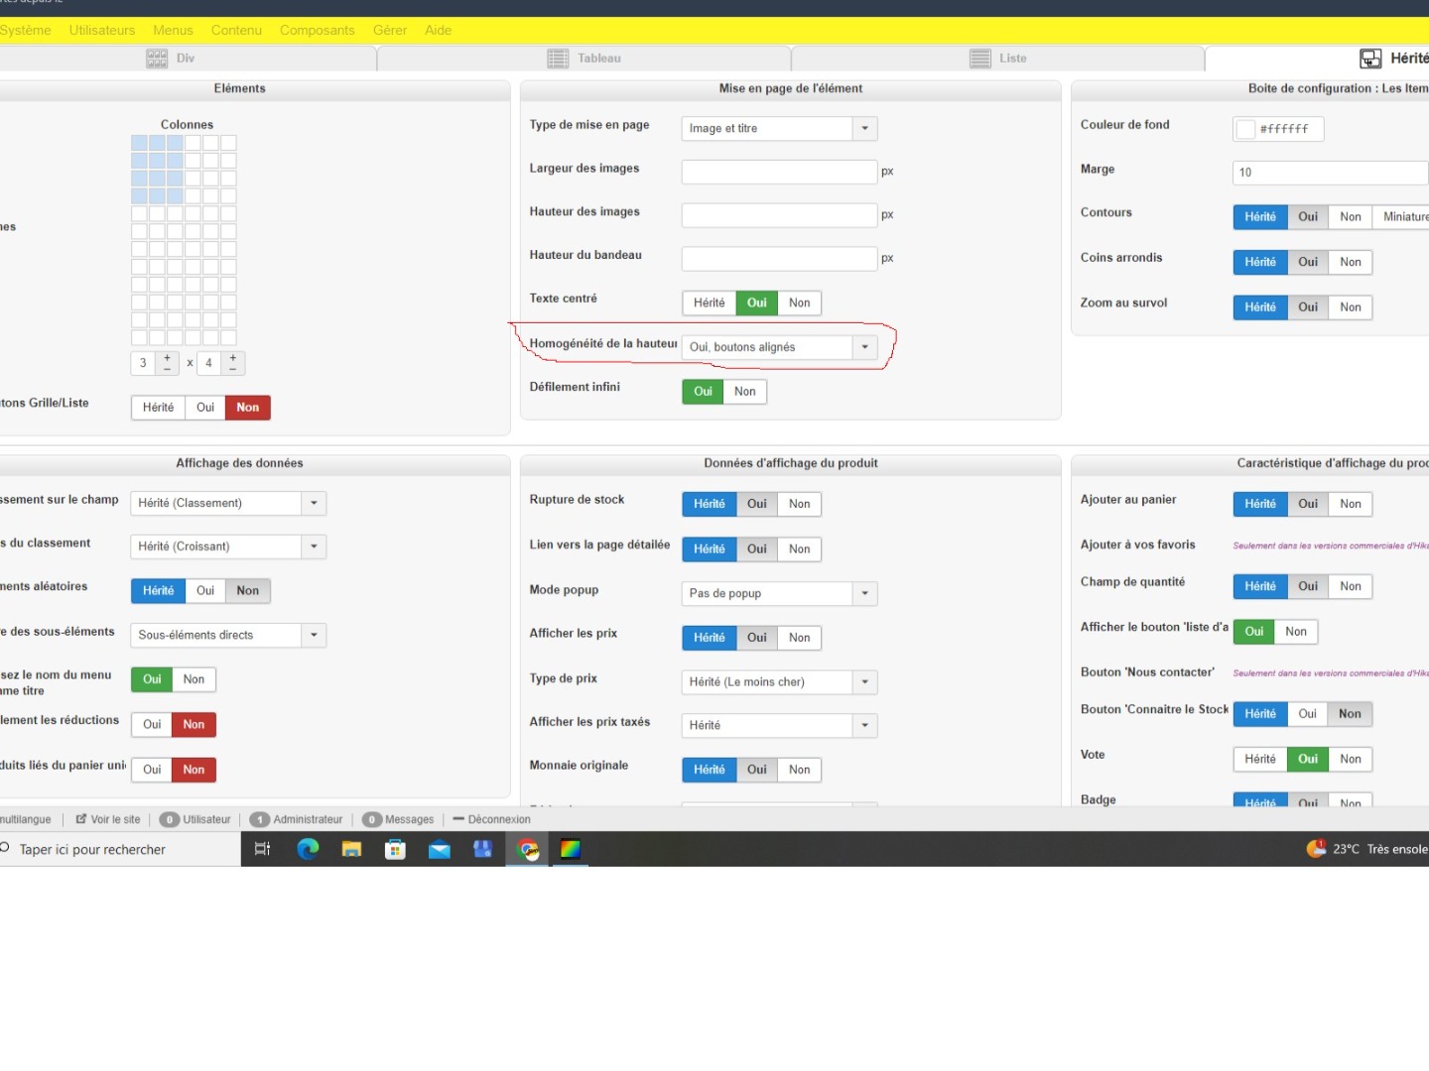The height and width of the screenshot is (1071, 1429).
Task: Open Task View from the taskbar
Action: point(262,849)
